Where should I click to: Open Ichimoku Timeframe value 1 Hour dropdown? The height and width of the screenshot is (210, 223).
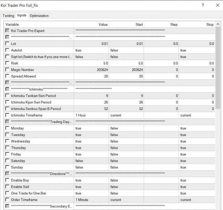point(91,115)
